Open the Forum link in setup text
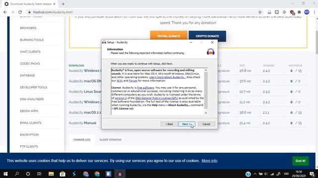 (x=133, y=81)
